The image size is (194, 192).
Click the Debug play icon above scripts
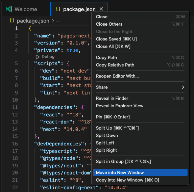[x=38, y=57]
